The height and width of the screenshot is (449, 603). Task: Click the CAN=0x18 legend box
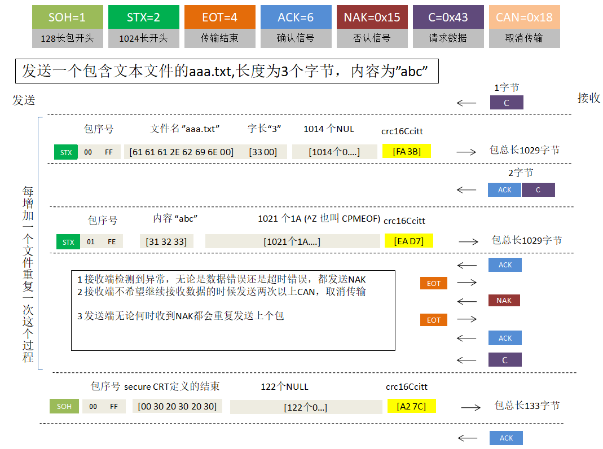[x=524, y=17]
